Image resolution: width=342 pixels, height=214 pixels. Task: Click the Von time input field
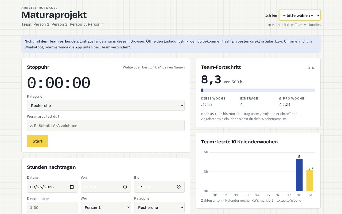point(106,187)
